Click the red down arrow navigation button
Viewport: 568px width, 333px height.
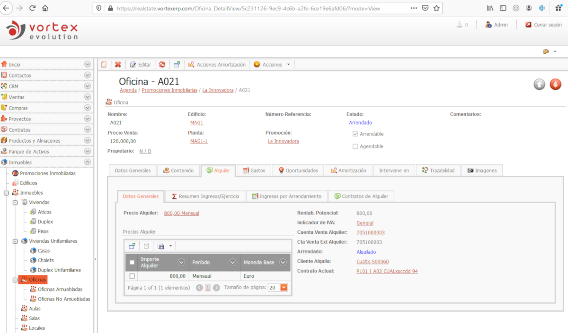point(555,85)
